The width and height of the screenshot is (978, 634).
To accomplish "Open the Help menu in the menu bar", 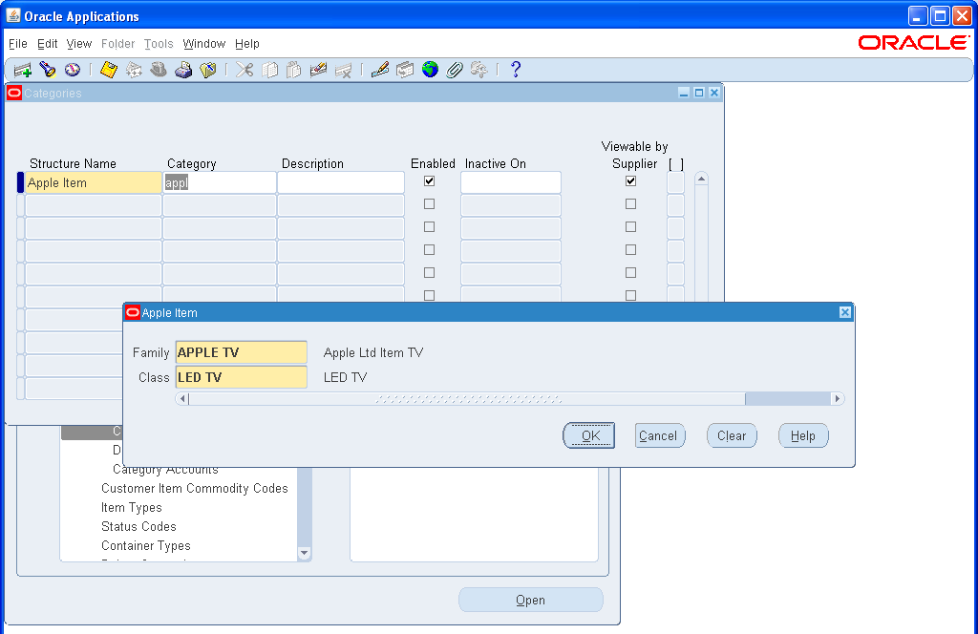I will [247, 44].
